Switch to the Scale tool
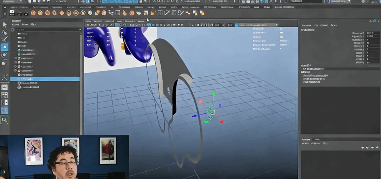Screen dimensions: 381x179 pyautogui.click(x=5, y=62)
